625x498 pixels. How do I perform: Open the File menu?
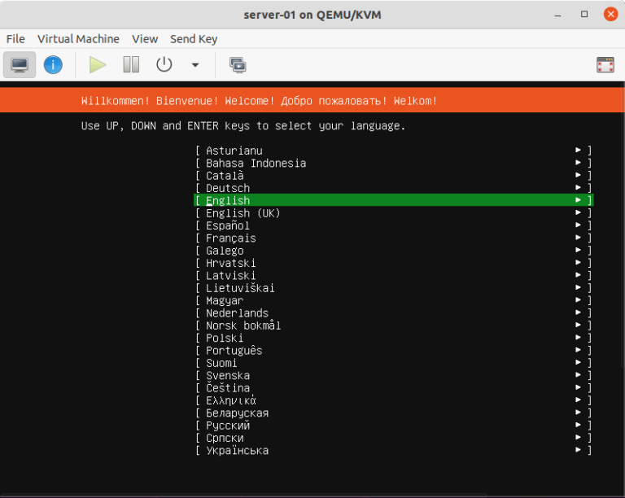click(x=15, y=39)
